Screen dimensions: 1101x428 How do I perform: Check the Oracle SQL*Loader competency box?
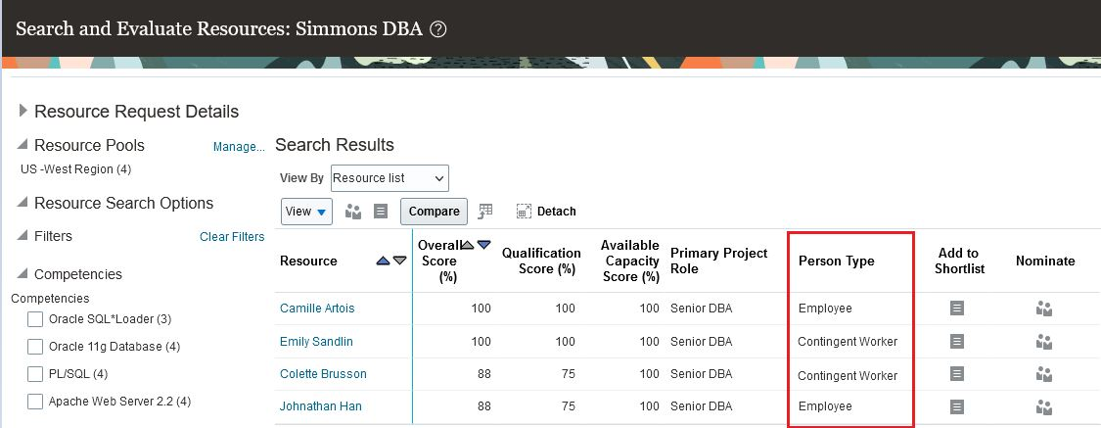(x=35, y=319)
